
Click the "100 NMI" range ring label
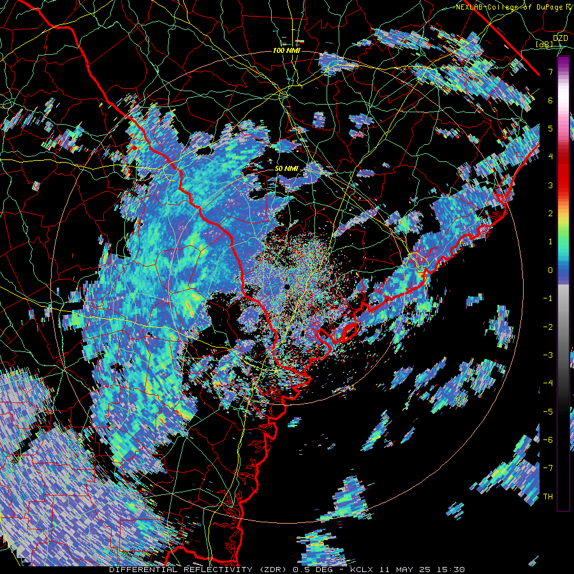[x=286, y=50]
